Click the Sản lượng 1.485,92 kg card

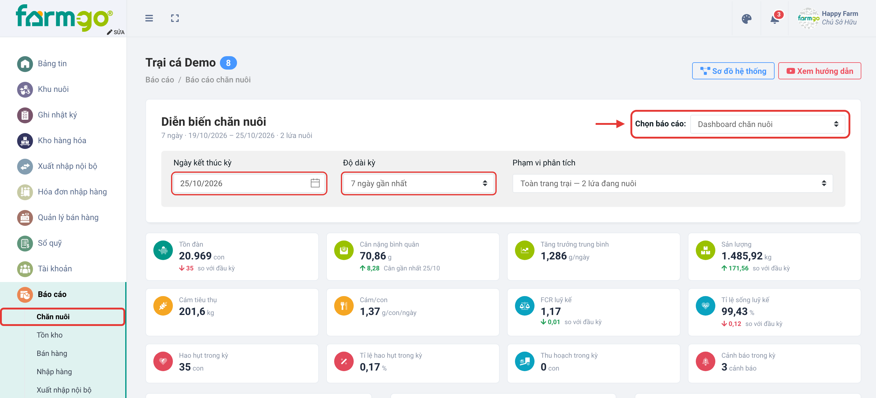774,257
